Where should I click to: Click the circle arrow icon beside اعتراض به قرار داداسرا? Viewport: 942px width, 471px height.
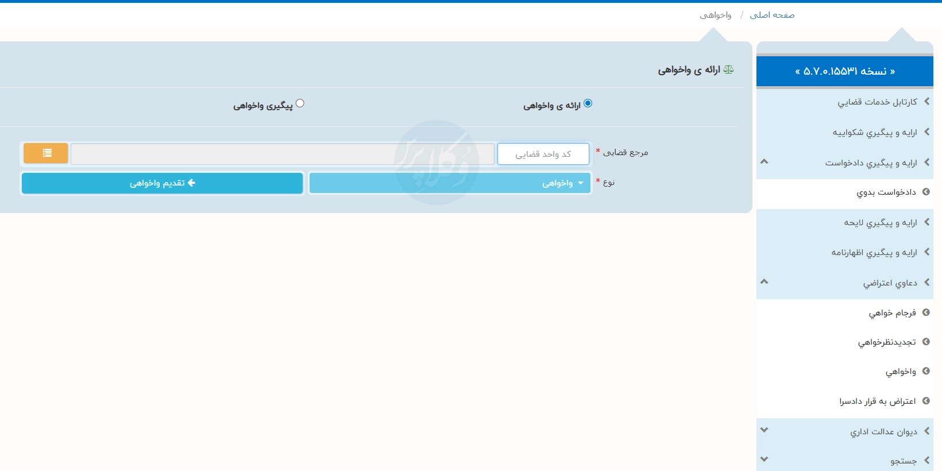(926, 401)
